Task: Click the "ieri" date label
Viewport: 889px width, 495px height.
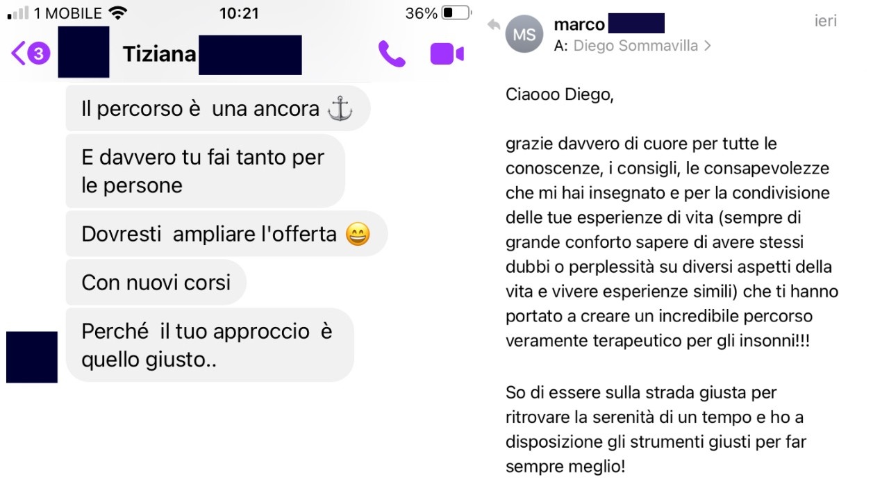Action: click(x=826, y=22)
